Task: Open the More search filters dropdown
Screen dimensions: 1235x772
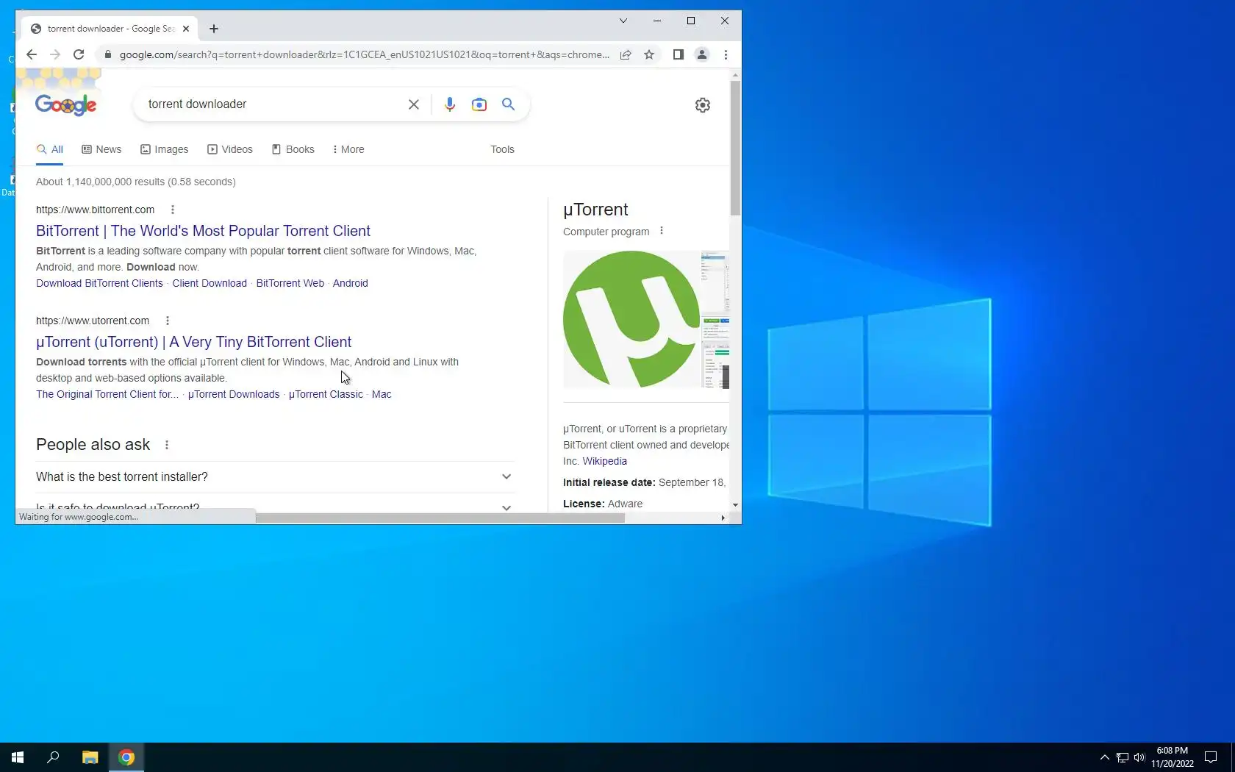Action: coord(348,149)
